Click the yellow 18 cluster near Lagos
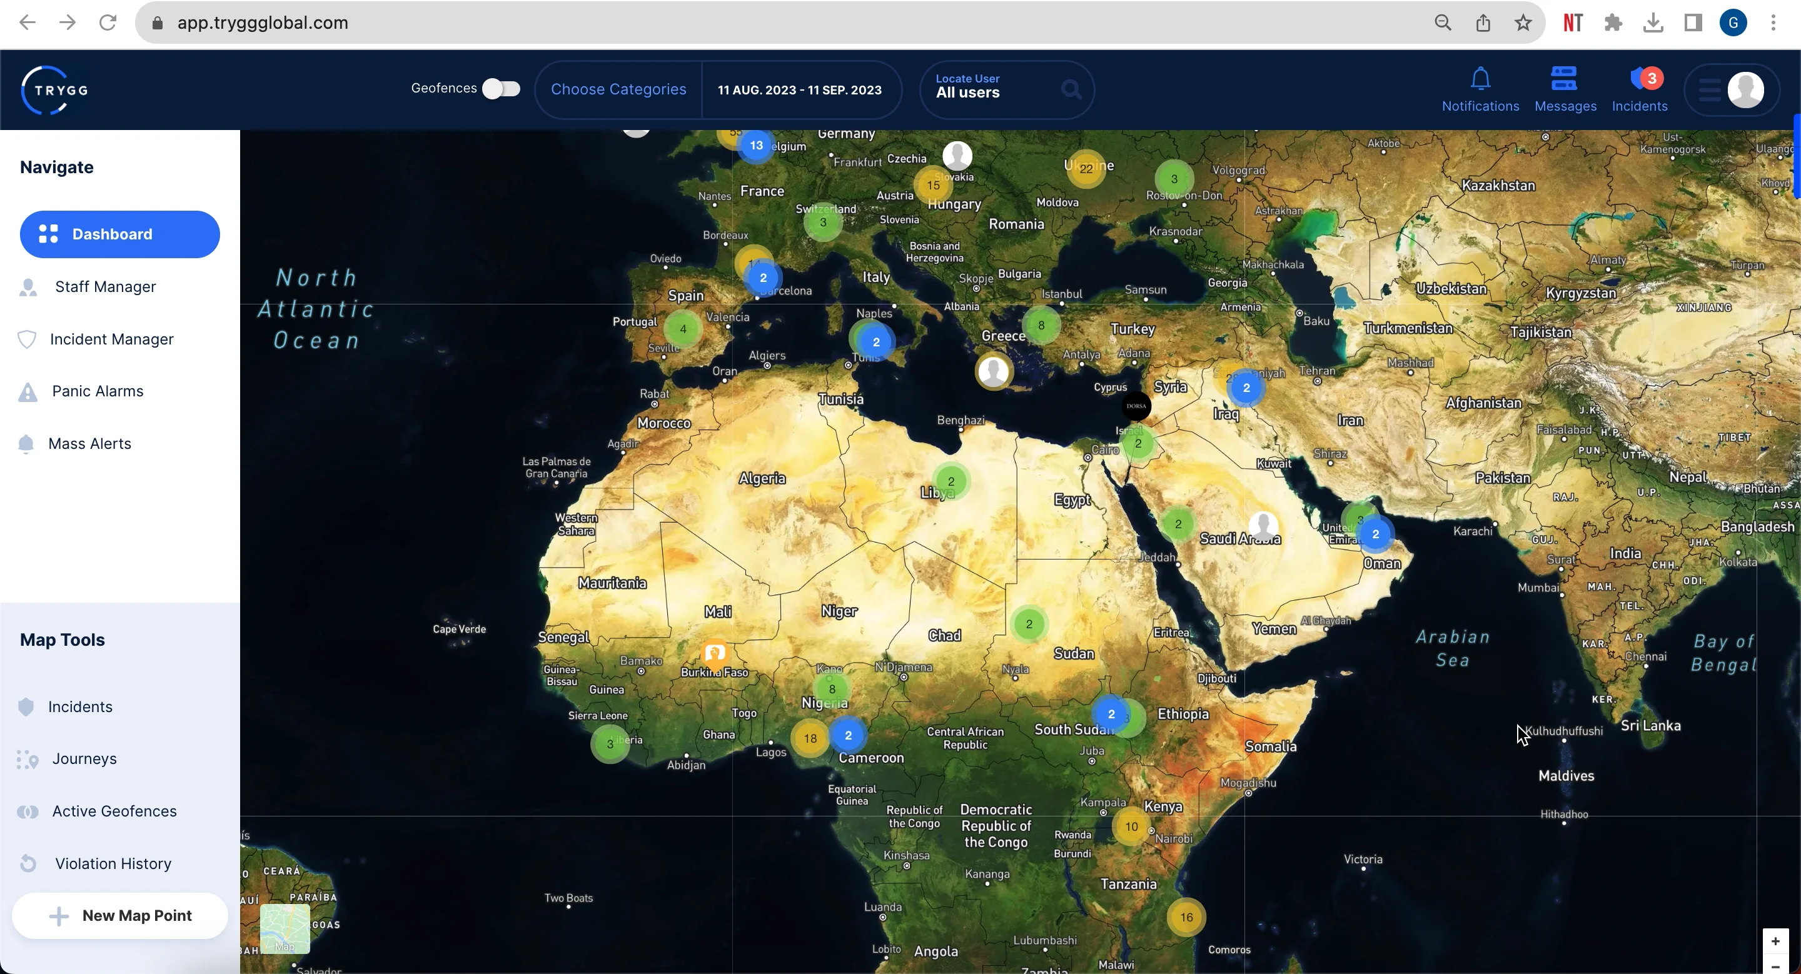The height and width of the screenshot is (974, 1801). 810,738
